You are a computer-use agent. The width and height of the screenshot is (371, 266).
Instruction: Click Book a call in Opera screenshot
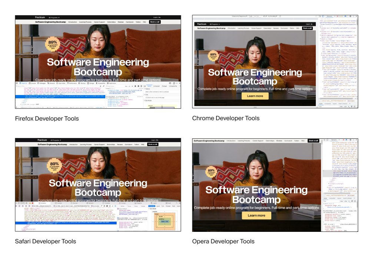click(x=313, y=141)
